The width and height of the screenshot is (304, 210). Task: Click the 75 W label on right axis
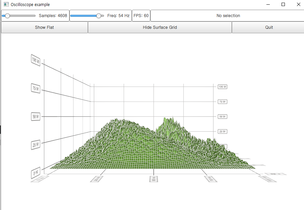point(222,101)
